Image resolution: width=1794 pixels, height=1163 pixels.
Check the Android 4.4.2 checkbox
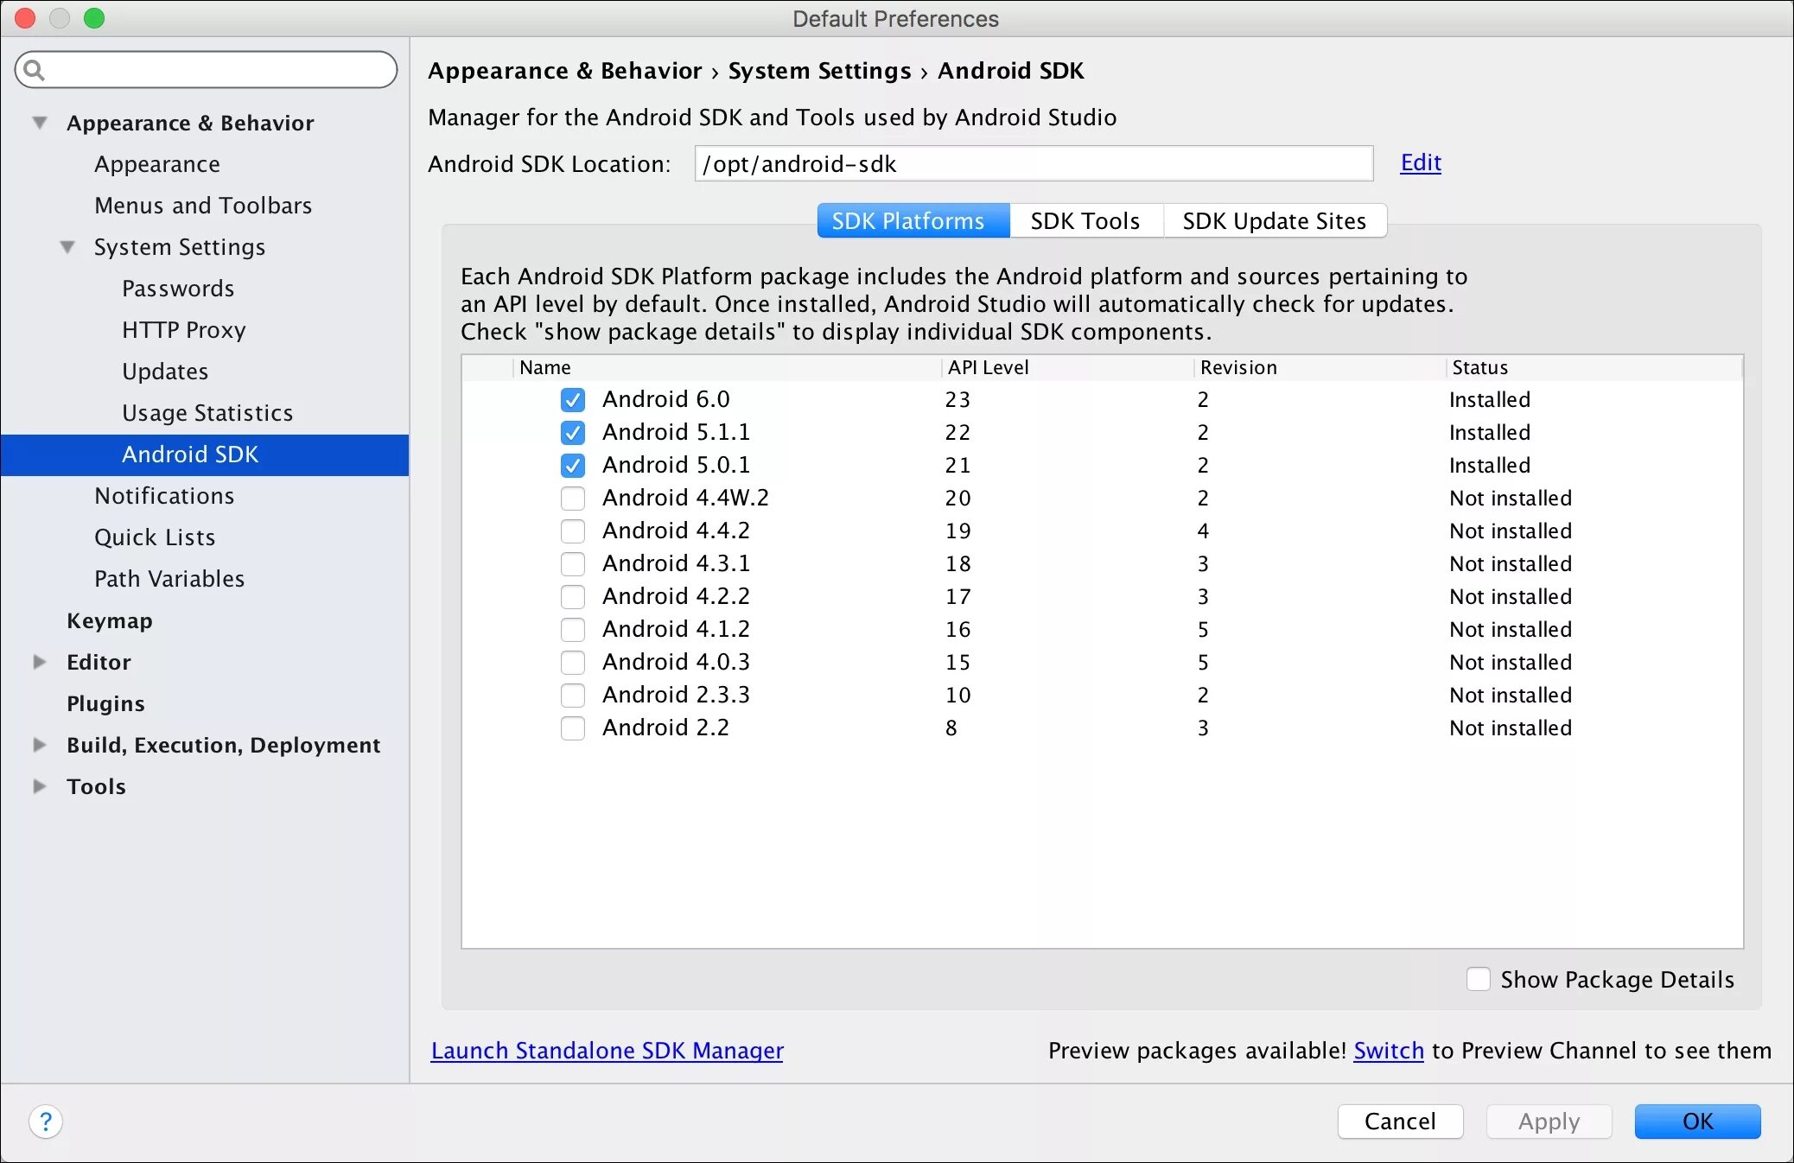point(572,531)
